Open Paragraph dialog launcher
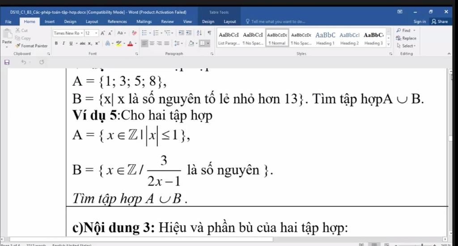The height and width of the screenshot is (246, 458). point(212,54)
